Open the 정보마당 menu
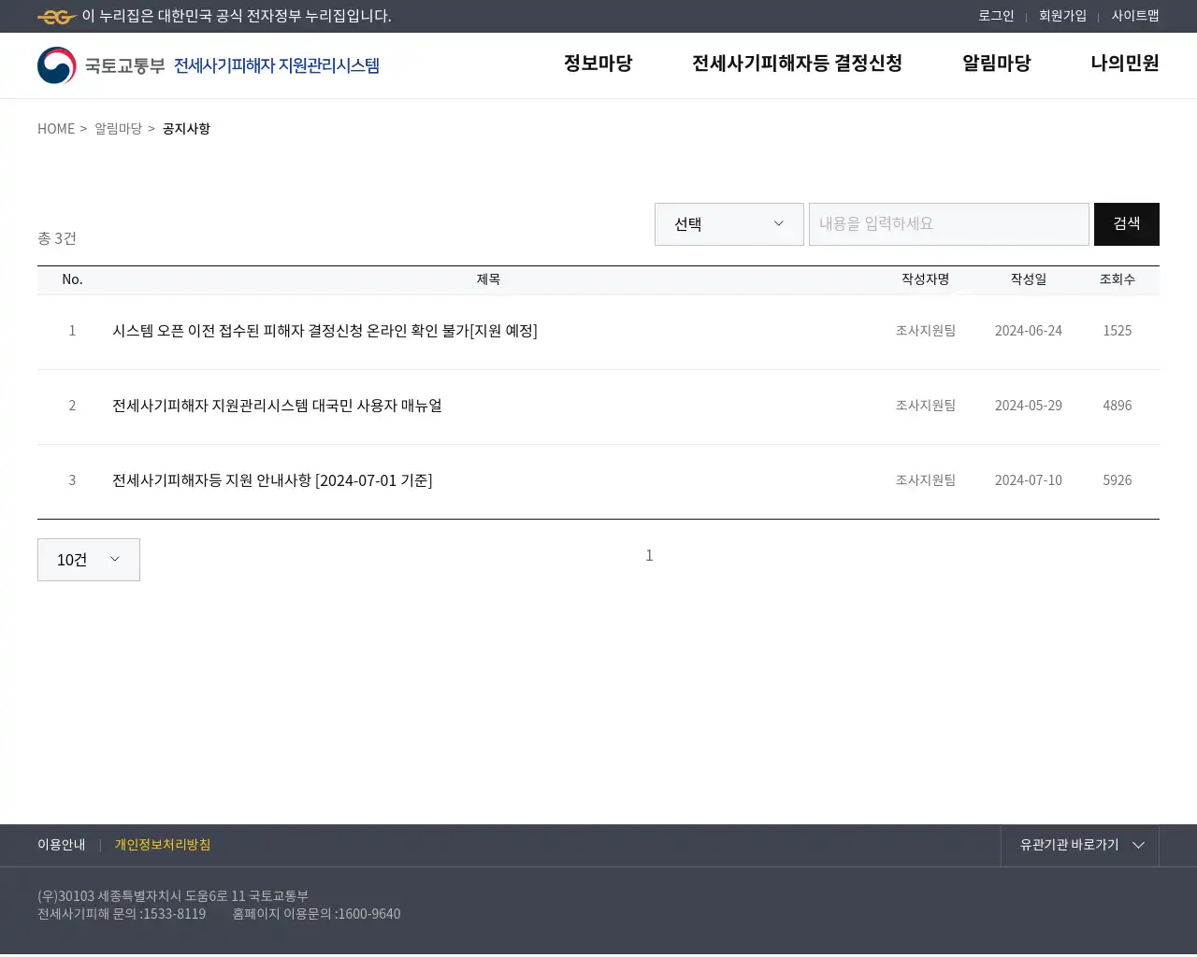1197x957 pixels. (x=598, y=64)
